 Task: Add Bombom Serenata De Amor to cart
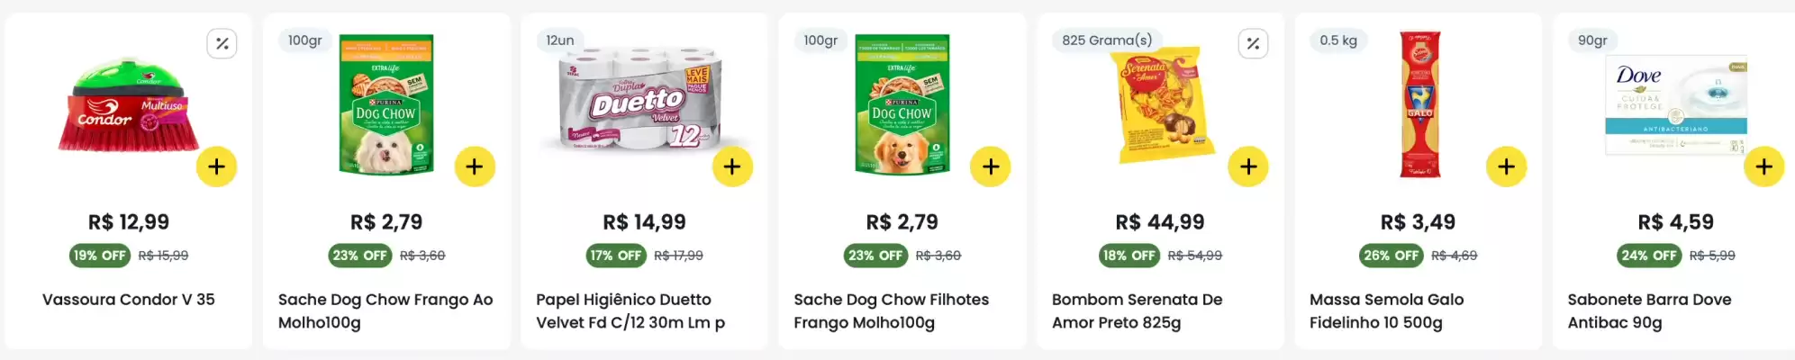tap(1248, 166)
